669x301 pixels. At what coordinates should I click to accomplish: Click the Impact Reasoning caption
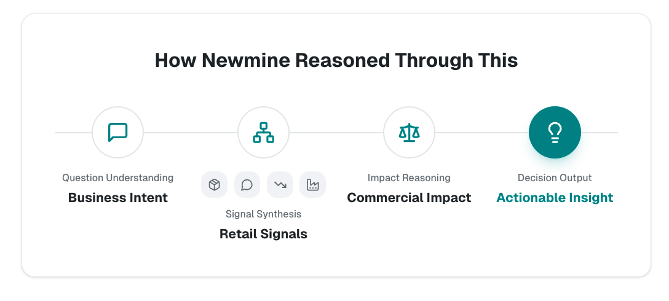coord(409,178)
